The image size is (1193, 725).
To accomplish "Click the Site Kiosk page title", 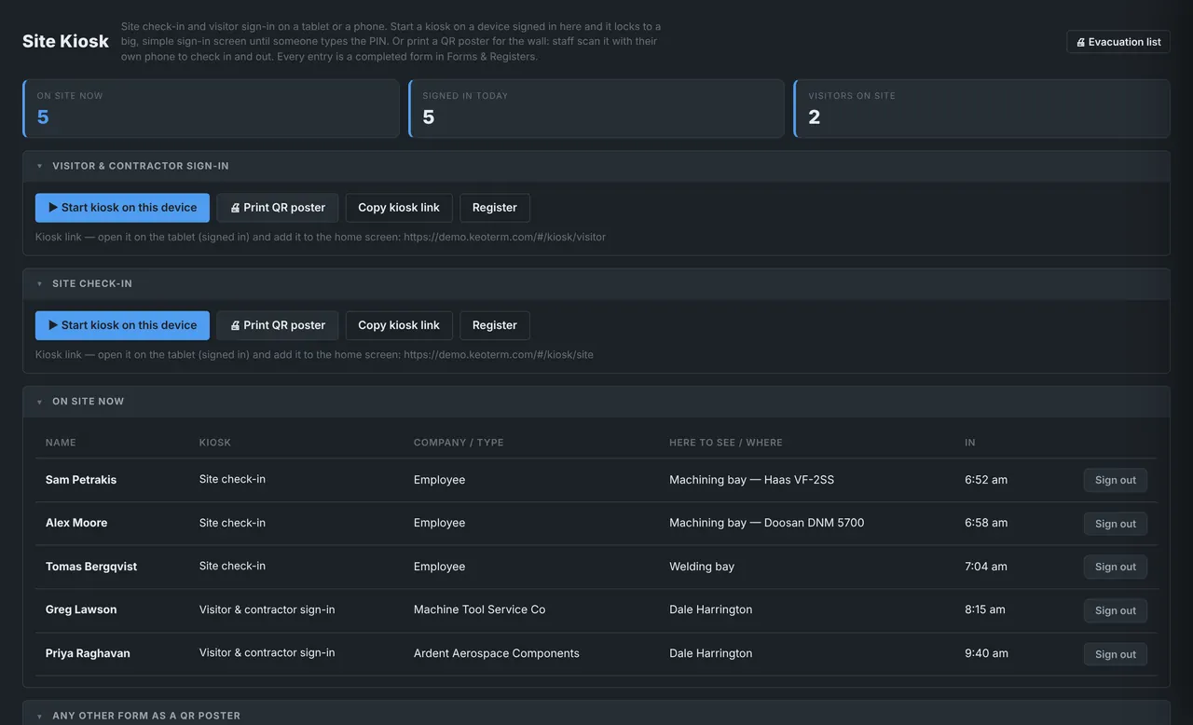I will point(65,41).
